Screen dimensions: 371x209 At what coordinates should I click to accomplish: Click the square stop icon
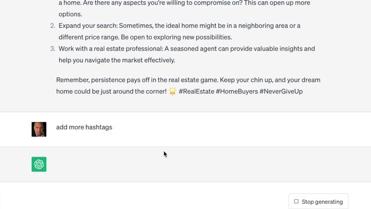click(296, 201)
